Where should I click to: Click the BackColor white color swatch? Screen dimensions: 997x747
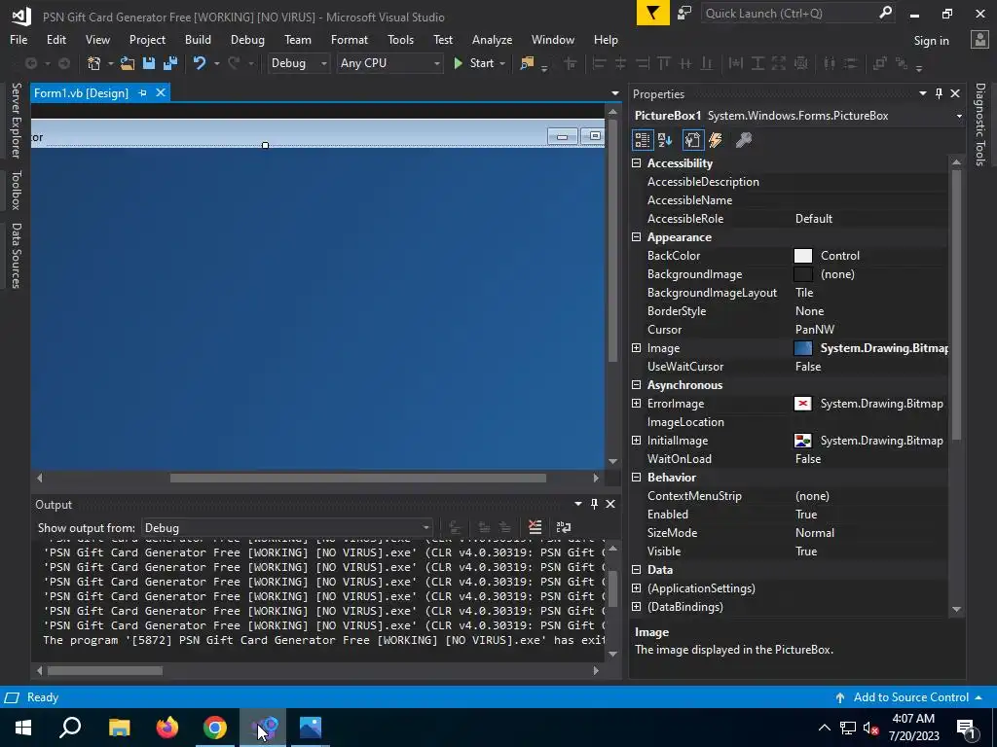pos(803,256)
